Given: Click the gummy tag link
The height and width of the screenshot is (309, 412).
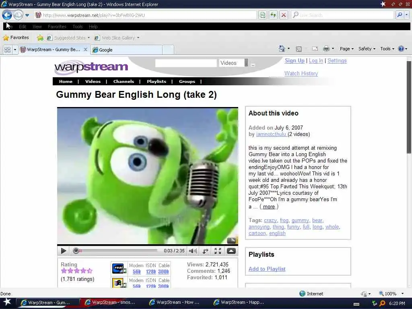Looking at the screenshot, I should 300,220.
